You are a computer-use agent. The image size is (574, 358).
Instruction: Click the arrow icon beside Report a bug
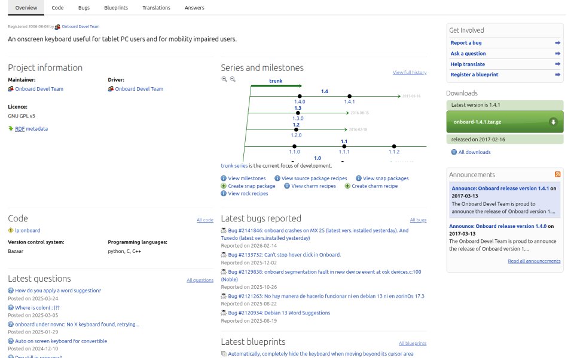click(x=557, y=43)
